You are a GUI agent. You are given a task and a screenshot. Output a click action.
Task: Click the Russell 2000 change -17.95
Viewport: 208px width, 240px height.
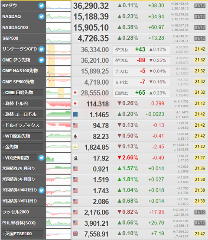(157, 212)
